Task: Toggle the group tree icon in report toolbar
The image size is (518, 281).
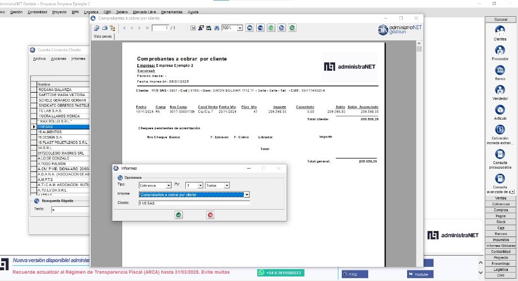Action: [x=113, y=28]
